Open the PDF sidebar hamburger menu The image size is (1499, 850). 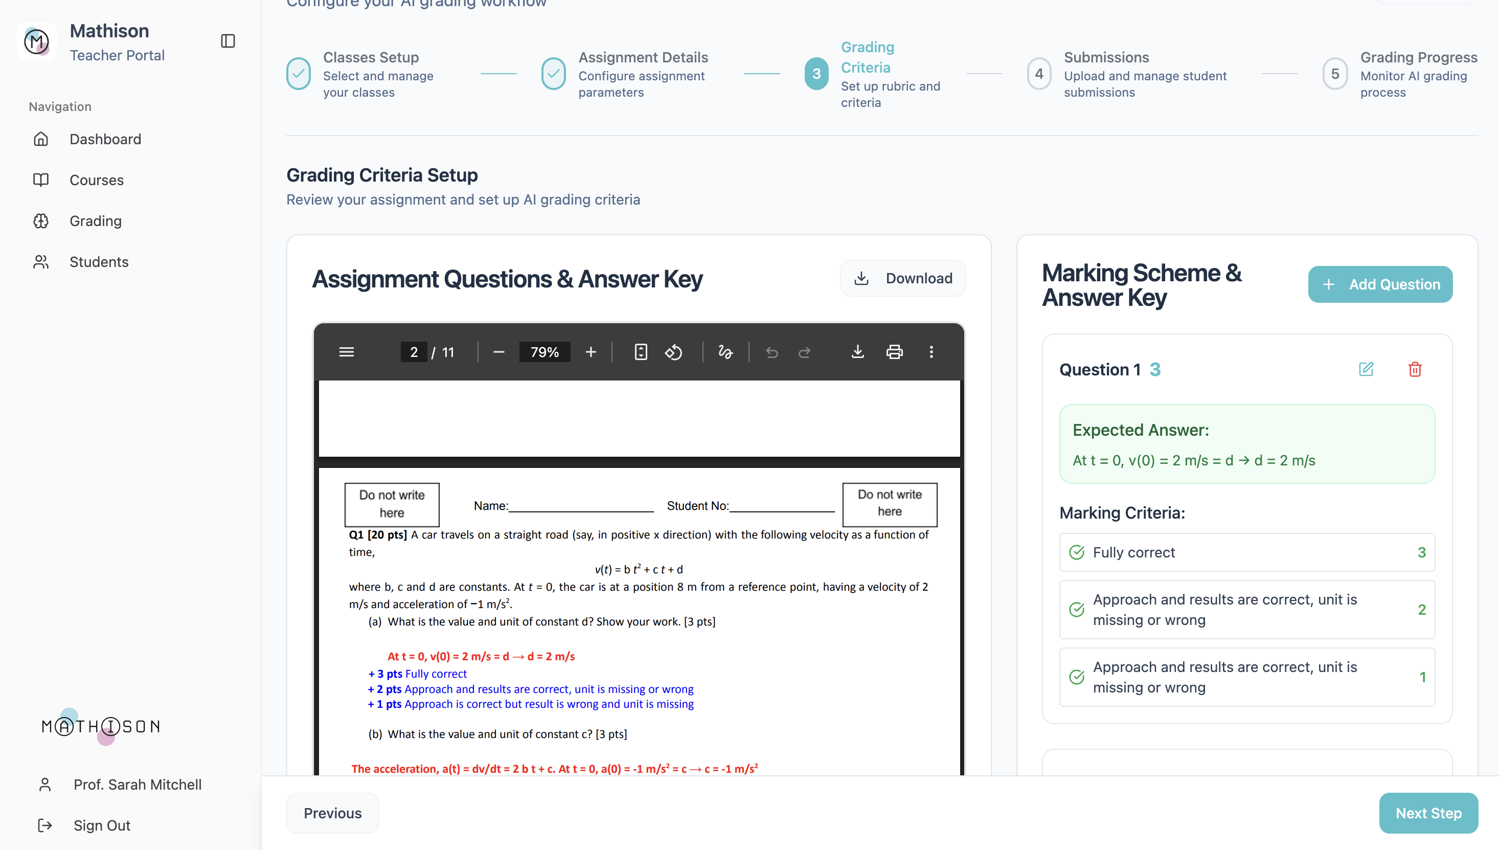[347, 352]
